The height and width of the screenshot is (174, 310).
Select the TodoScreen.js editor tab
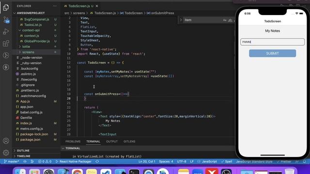point(81,6)
